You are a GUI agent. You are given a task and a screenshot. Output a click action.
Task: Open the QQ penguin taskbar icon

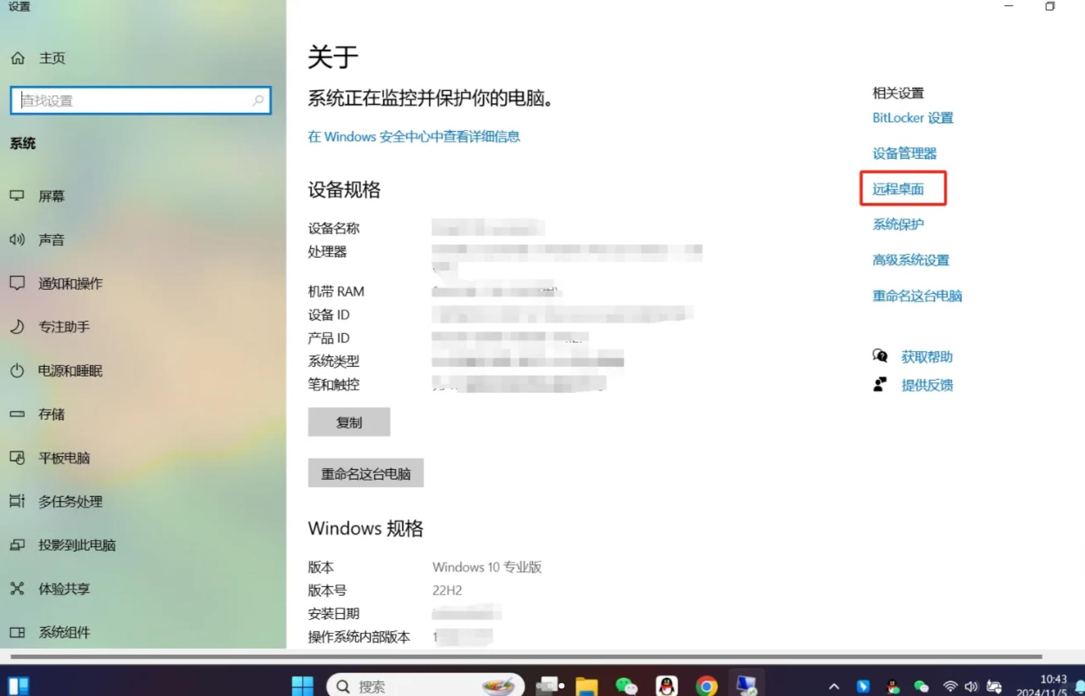(x=667, y=686)
